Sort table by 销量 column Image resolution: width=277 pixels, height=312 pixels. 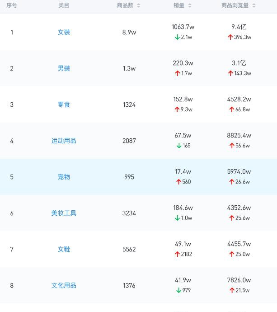[189, 5]
